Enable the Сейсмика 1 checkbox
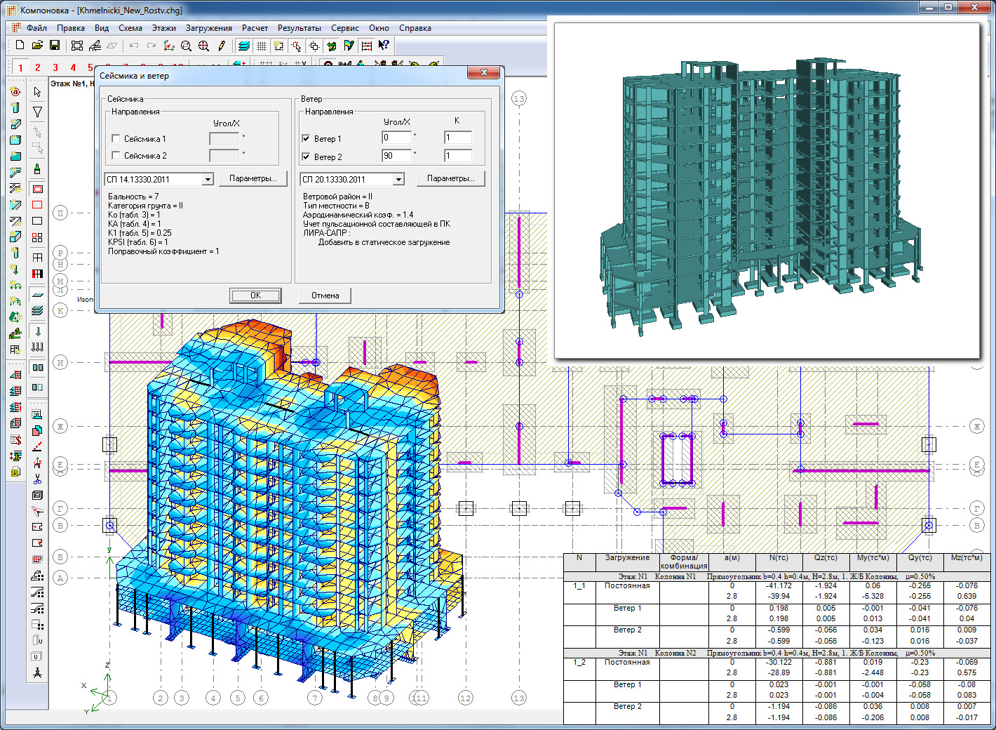This screenshot has width=996, height=730. click(116, 139)
